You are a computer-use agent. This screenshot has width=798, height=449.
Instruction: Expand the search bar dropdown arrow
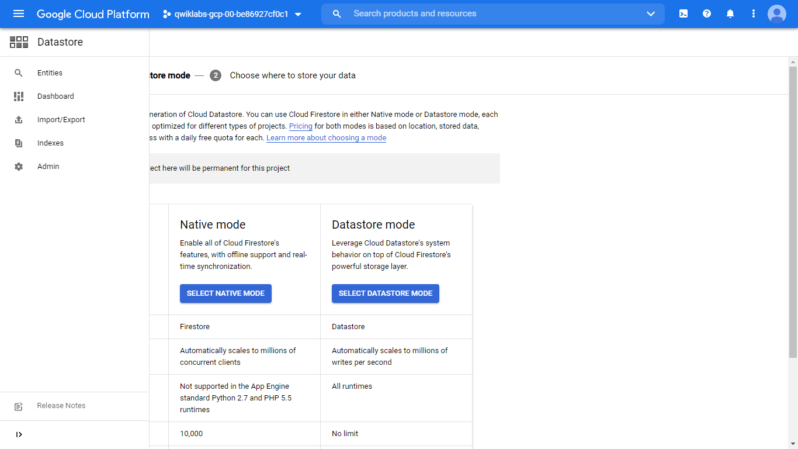coord(651,14)
